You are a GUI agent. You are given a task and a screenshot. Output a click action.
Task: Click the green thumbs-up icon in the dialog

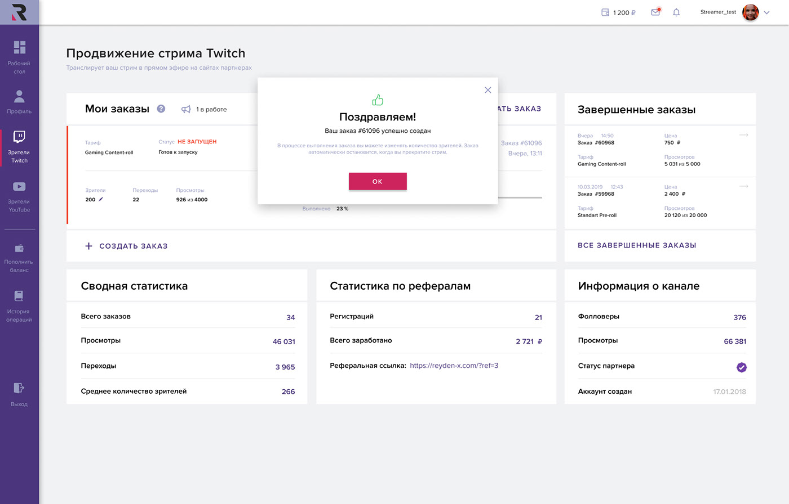(x=378, y=100)
